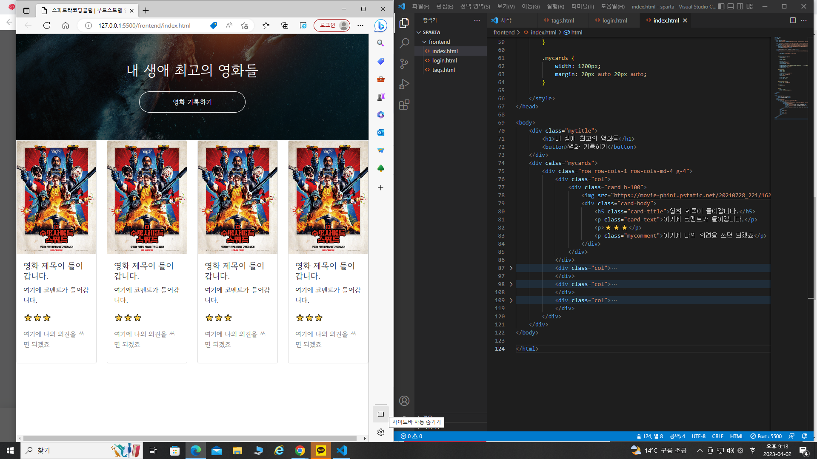Open the 터미널(T) menu
Screen dimensions: 817x459
[x=582, y=6]
